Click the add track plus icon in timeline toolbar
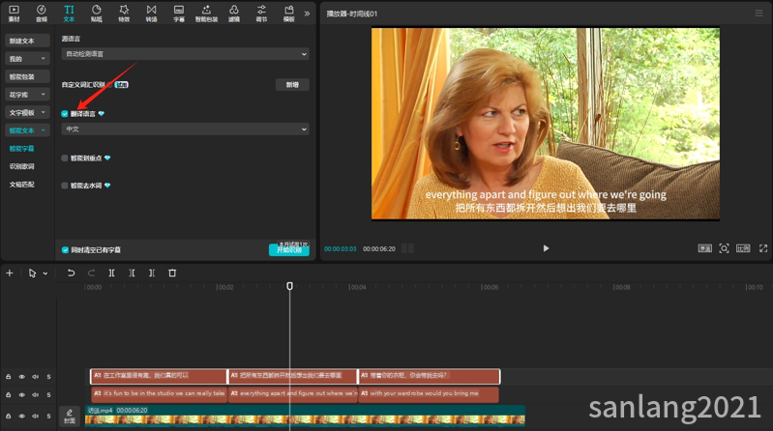The width and height of the screenshot is (773, 431). 10,273
